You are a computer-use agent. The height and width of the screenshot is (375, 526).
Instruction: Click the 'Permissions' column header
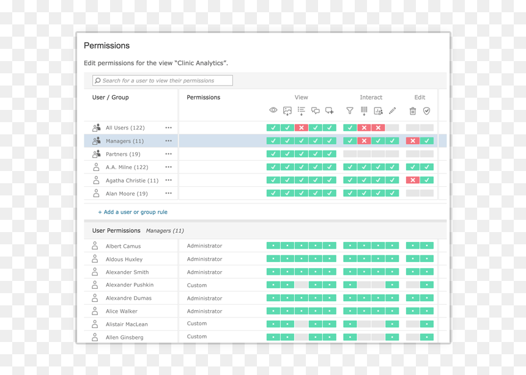203,97
